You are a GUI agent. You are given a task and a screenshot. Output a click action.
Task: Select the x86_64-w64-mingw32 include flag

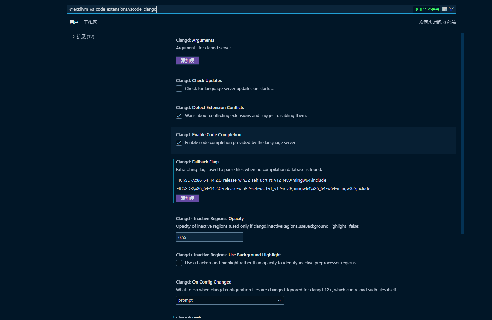[x=274, y=188]
